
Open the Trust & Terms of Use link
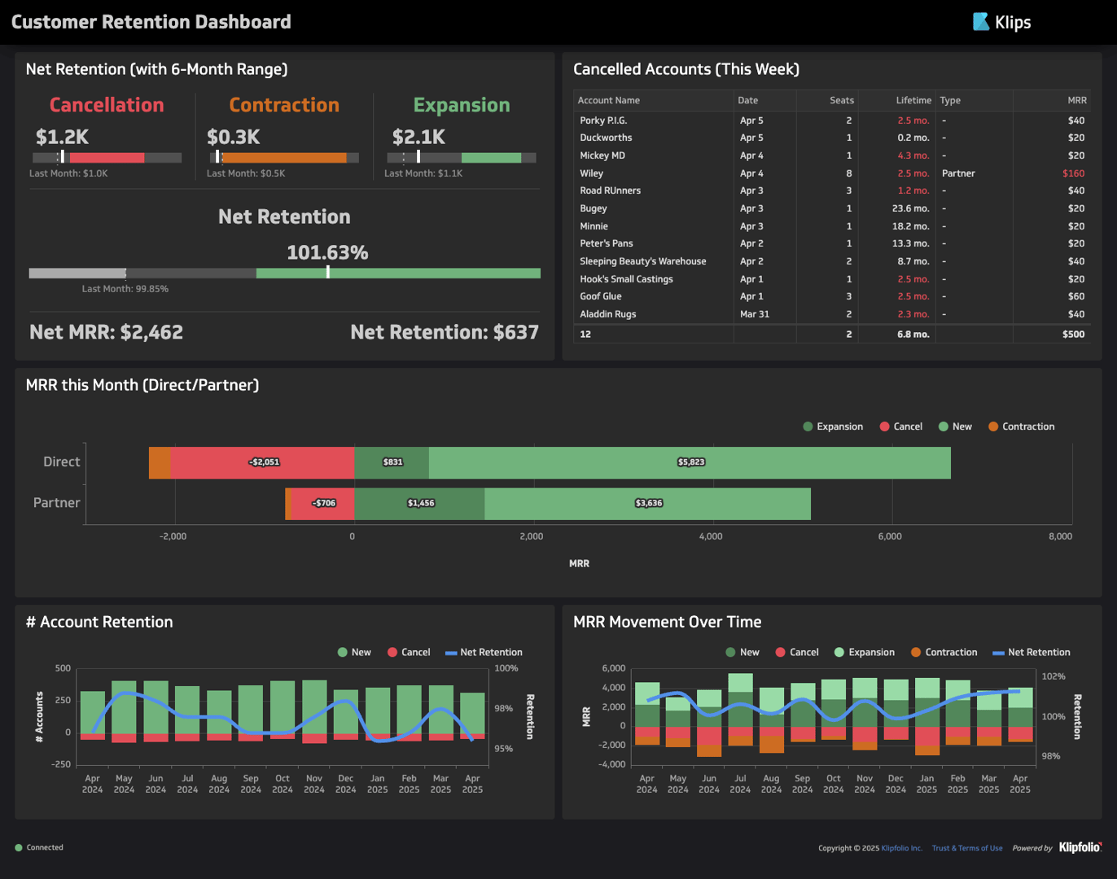click(967, 847)
